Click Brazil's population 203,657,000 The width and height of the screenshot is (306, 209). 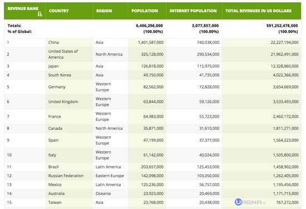pos(152,167)
